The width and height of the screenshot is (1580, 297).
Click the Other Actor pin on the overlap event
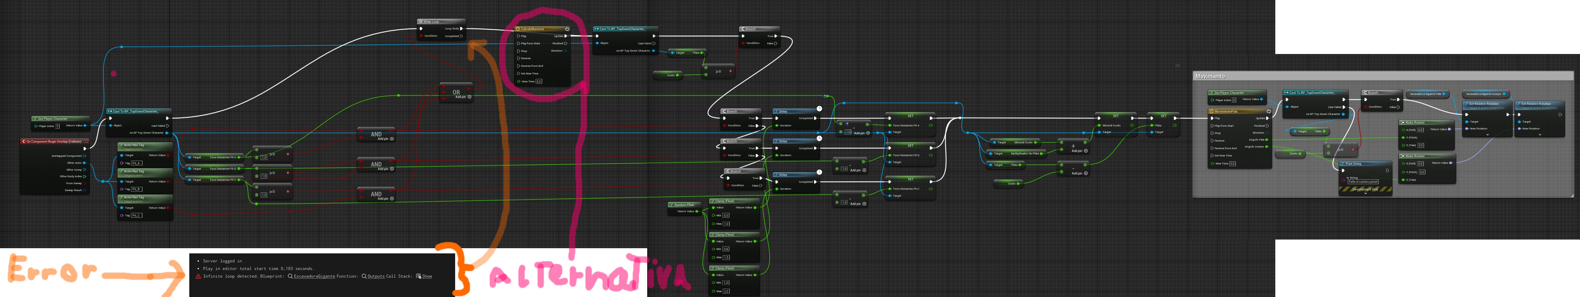[x=84, y=163]
